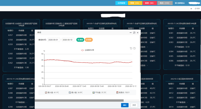Click card title AA108-7 合成气压缩机润滑油泵电机

tap(142, 24)
